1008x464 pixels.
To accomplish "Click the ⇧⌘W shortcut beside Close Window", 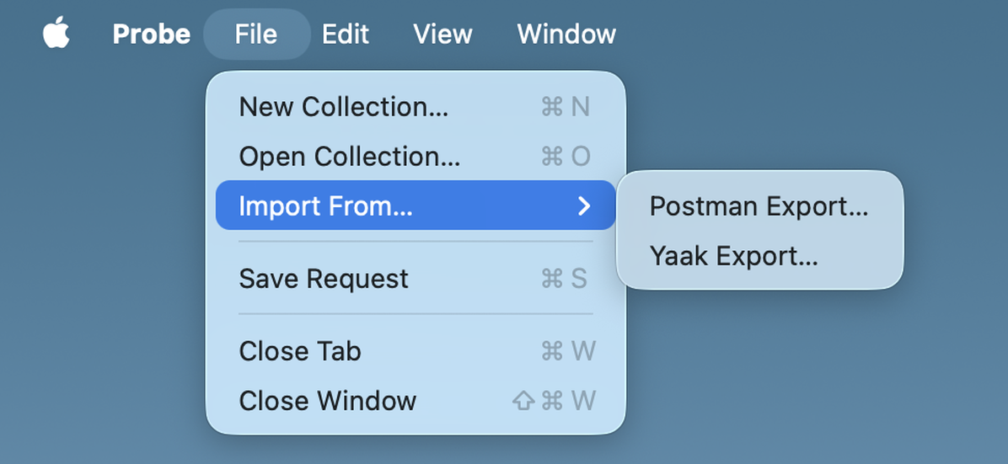I will coord(554,401).
